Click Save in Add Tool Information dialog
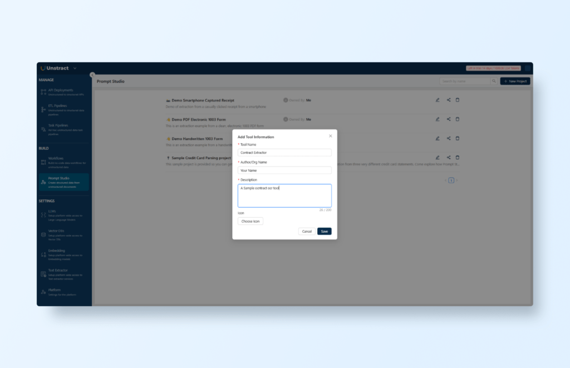 (x=324, y=231)
